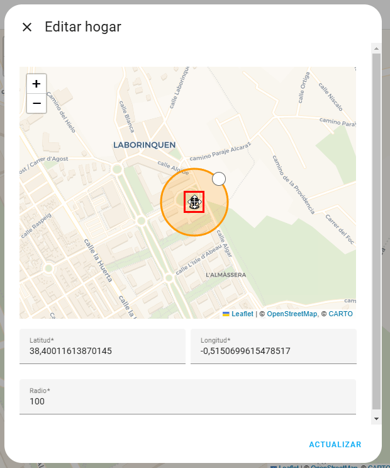Click the Leaflet flag icon in attribution
The height and width of the screenshot is (468, 390).
[x=226, y=314]
